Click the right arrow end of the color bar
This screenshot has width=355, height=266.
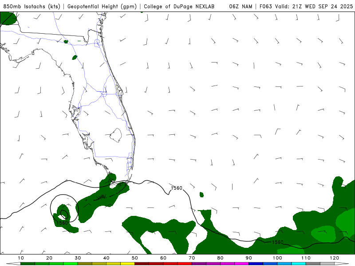point(341,264)
